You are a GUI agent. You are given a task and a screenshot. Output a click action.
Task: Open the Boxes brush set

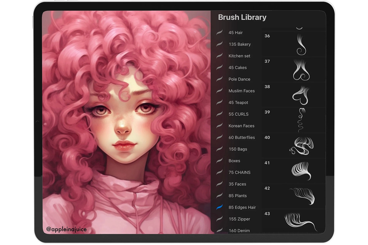coord(234,161)
